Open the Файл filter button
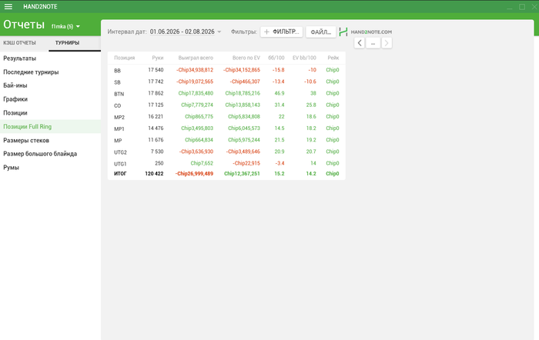 pyautogui.click(x=321, y=32)
